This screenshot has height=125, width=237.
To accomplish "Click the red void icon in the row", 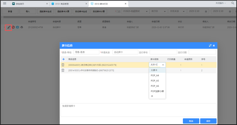I will click(13, 27).
